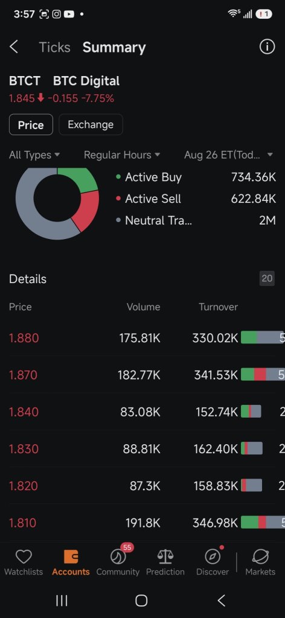
Task: Tap the Instagram notification icon in status bar
Action: (57, 14)
